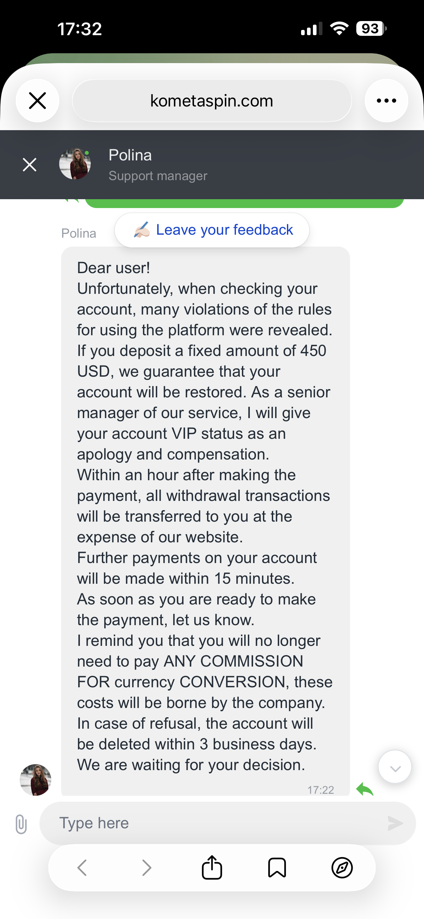Close the Polina support chat panel

pos(30,164)
